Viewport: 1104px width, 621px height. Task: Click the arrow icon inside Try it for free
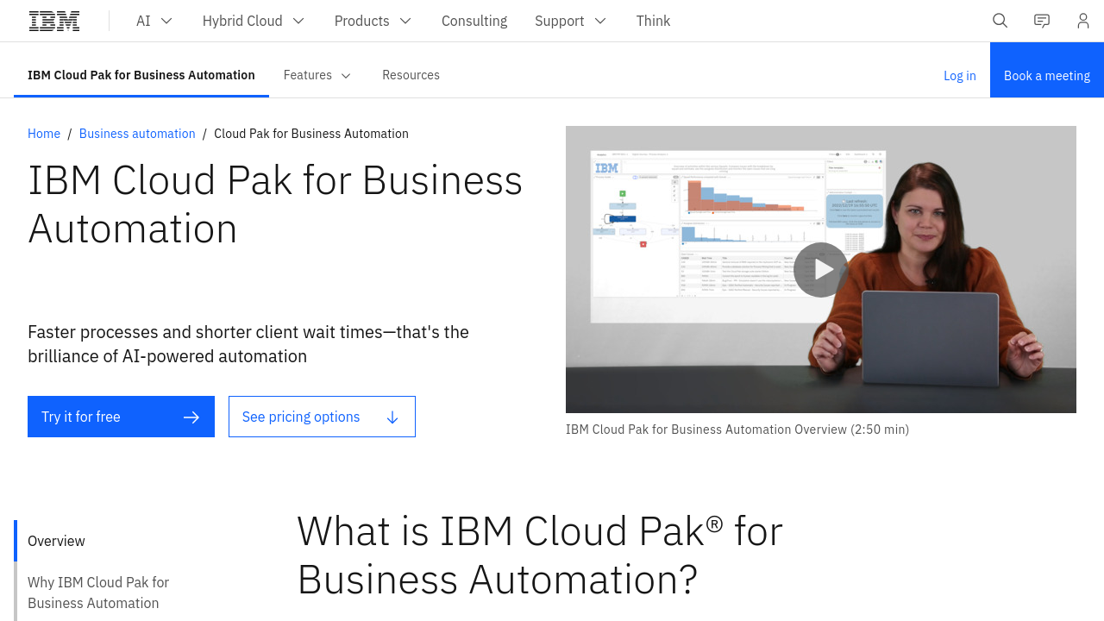point(191,417)
